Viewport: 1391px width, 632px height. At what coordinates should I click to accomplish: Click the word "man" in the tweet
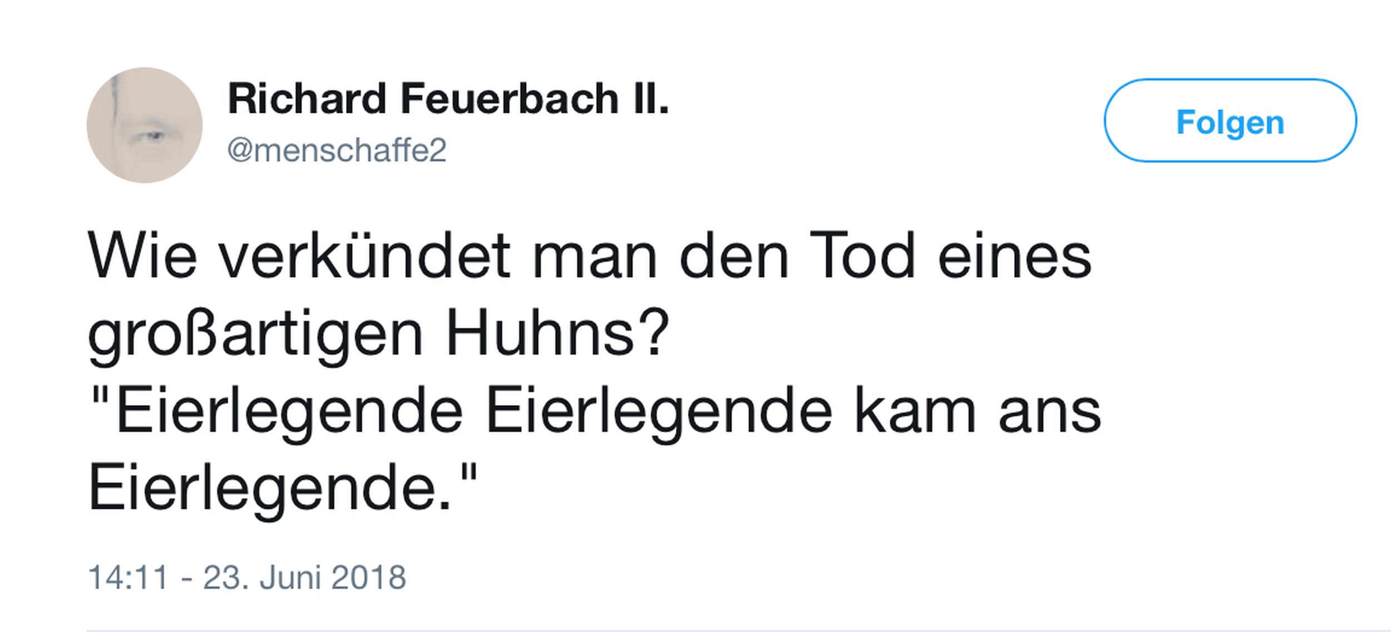click(x=595, y=257)
